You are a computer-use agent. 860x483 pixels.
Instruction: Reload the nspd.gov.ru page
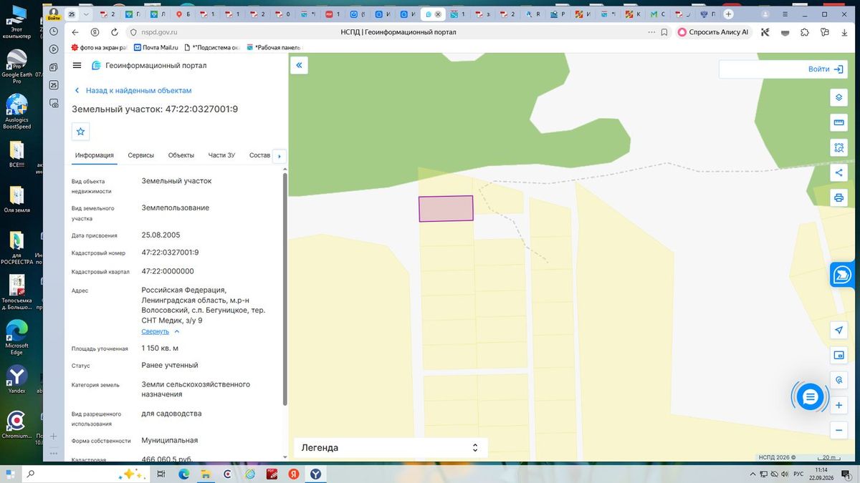115,32
